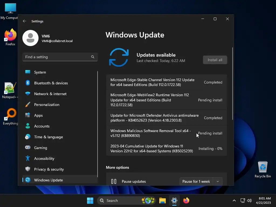The image size is (276, 207).
Task: Select the Notepad++ desktop shortcut
Action: click(x=10, y=90)
